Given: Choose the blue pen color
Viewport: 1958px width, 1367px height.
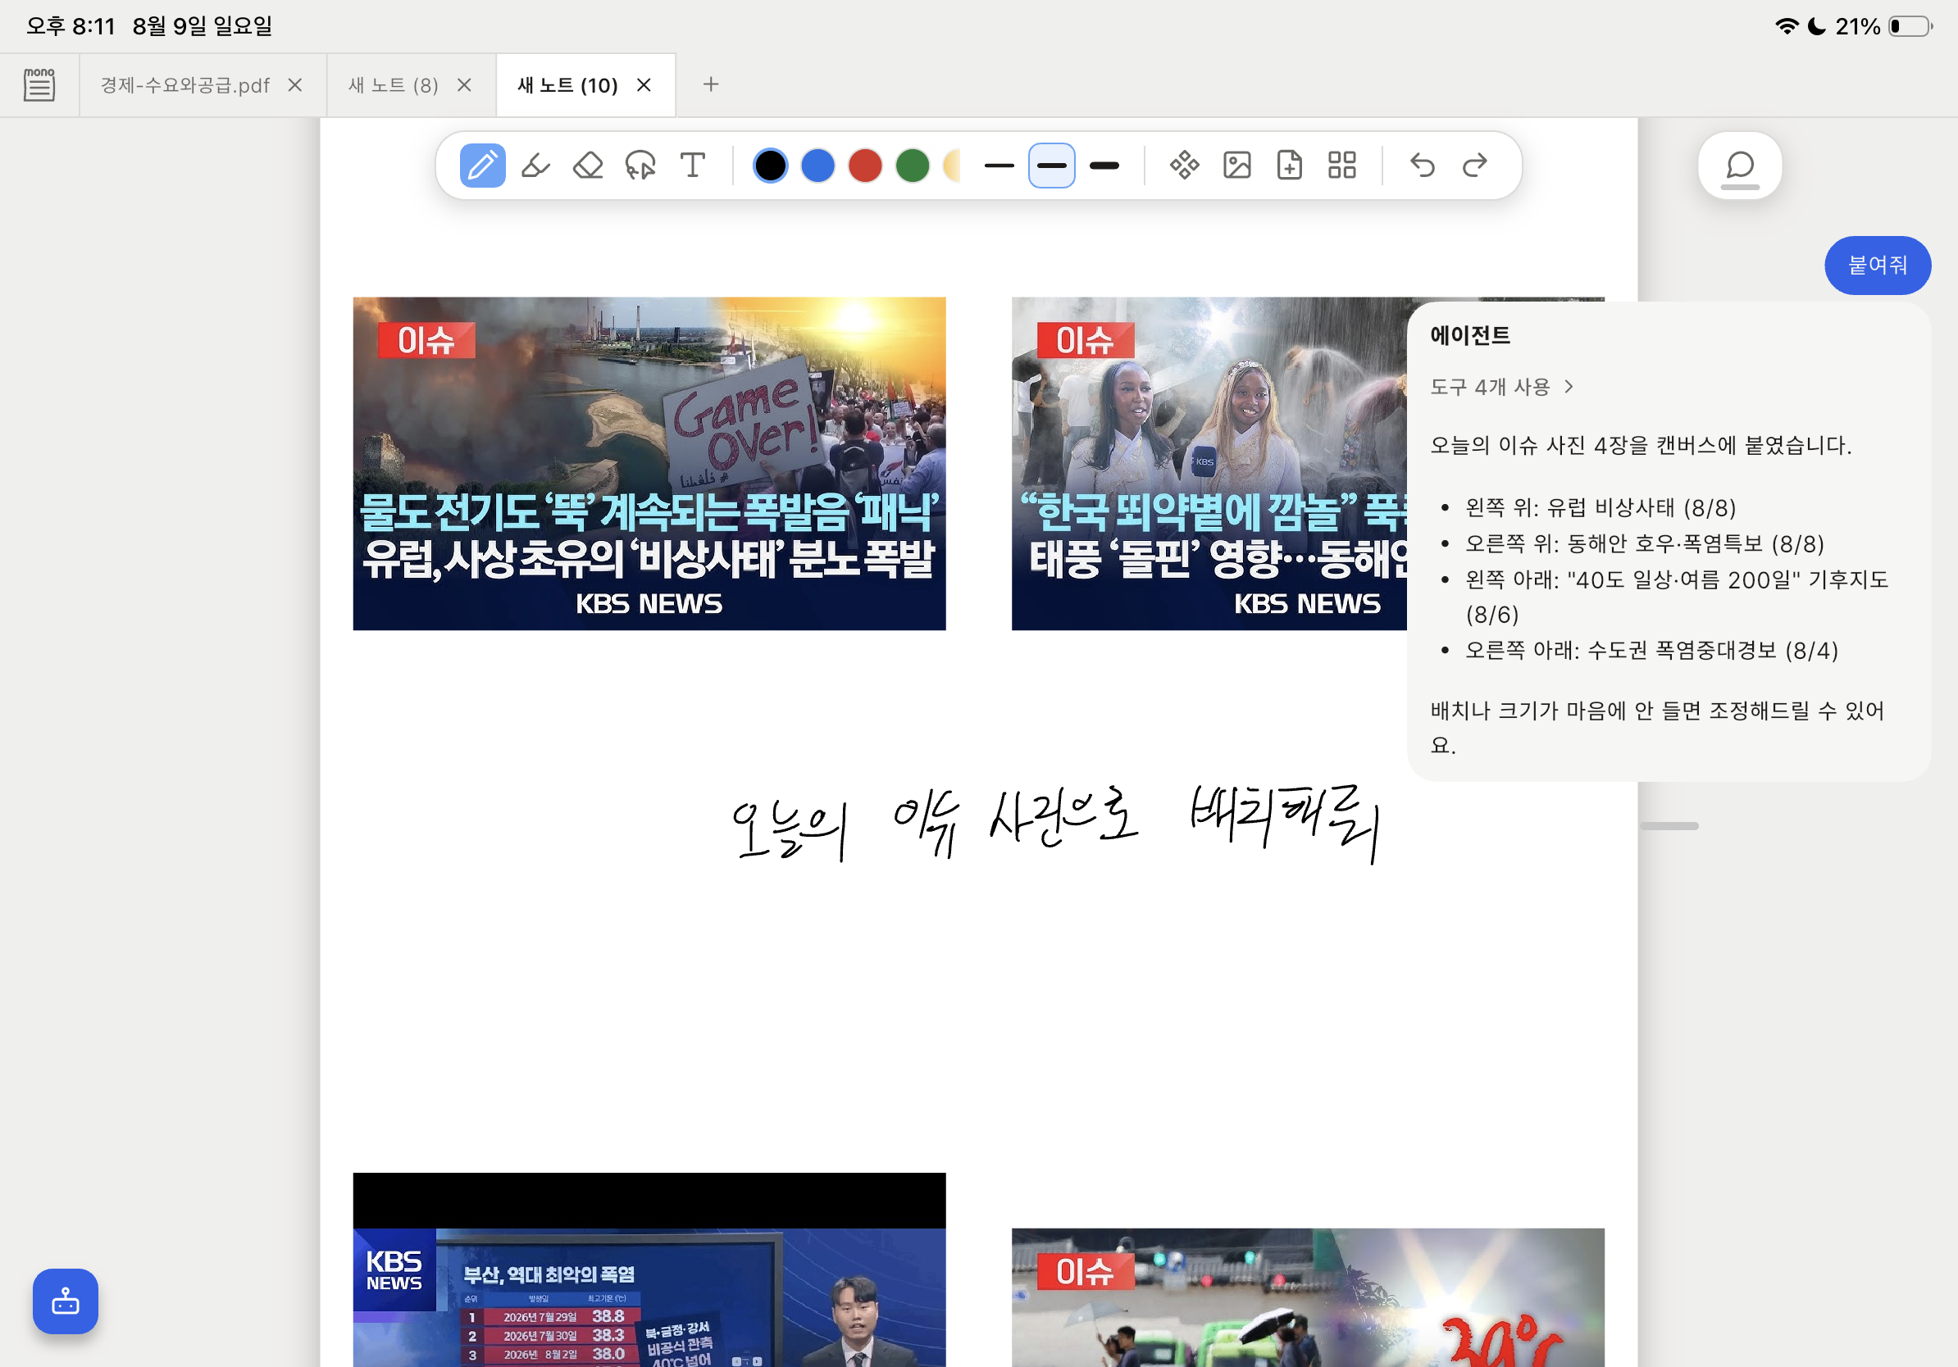Looking at the screenshot, I should coord(817,166).
